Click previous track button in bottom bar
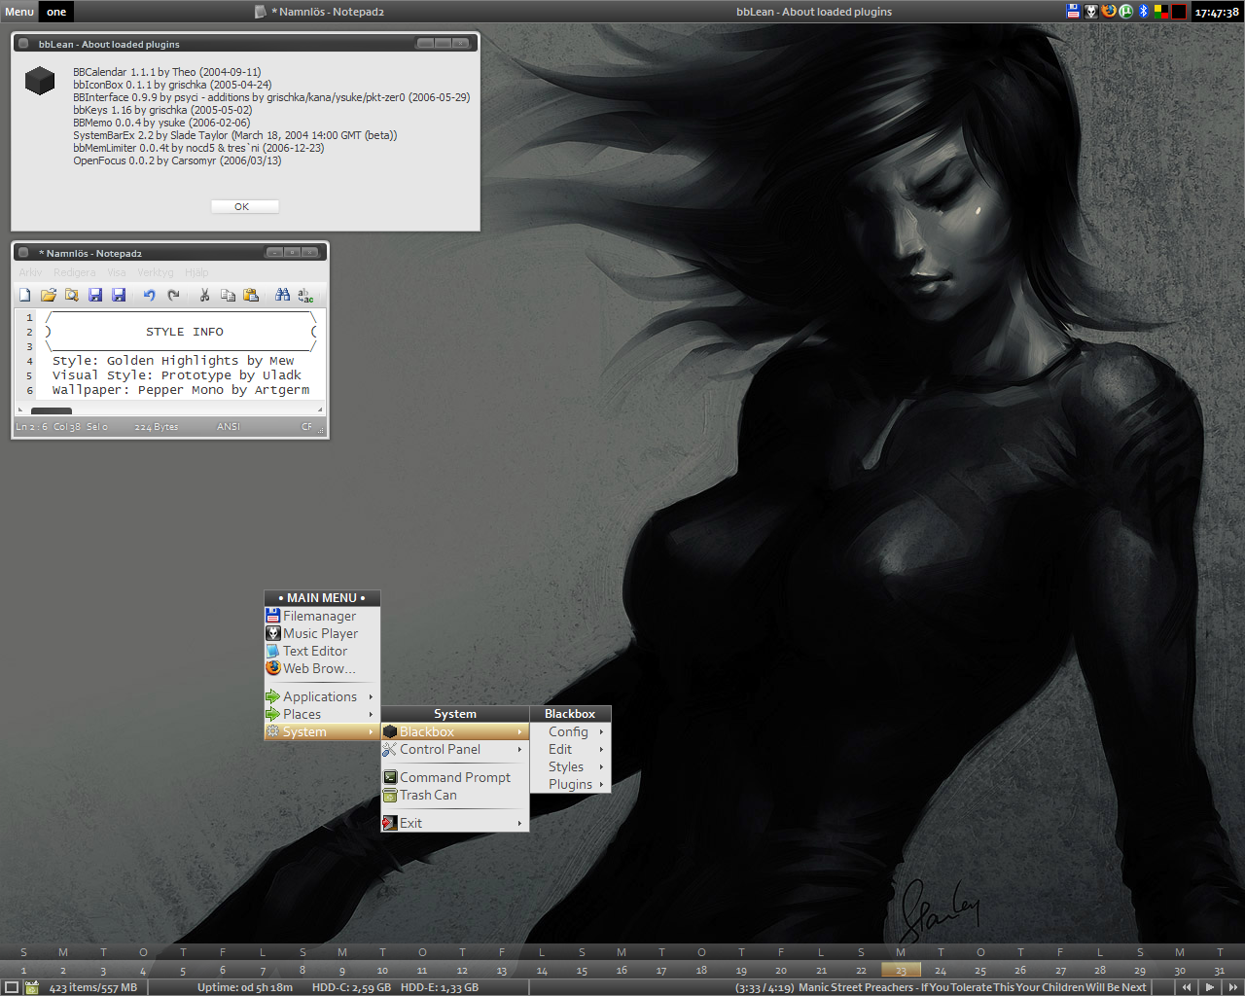 coord(1187,987)
